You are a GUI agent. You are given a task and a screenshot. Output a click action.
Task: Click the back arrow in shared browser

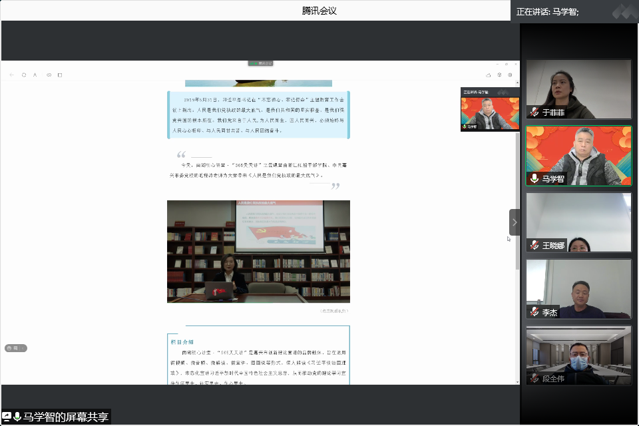click(11, 75)
